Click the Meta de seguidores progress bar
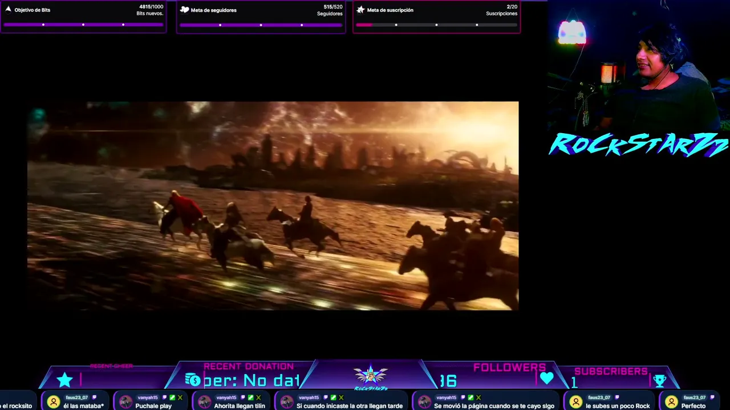Viewport: 730px width, 410px height. click(x=261, y=25)
